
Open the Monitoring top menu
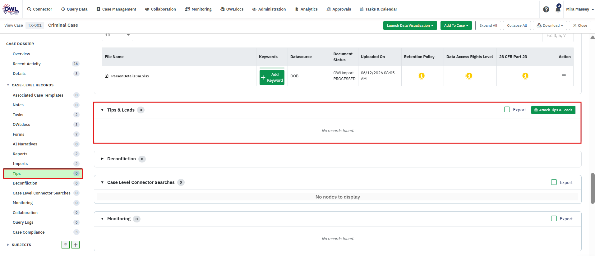click(x=198, y=9)
